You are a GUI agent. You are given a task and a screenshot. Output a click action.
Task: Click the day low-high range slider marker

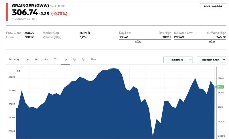click(x=138, y=40)
